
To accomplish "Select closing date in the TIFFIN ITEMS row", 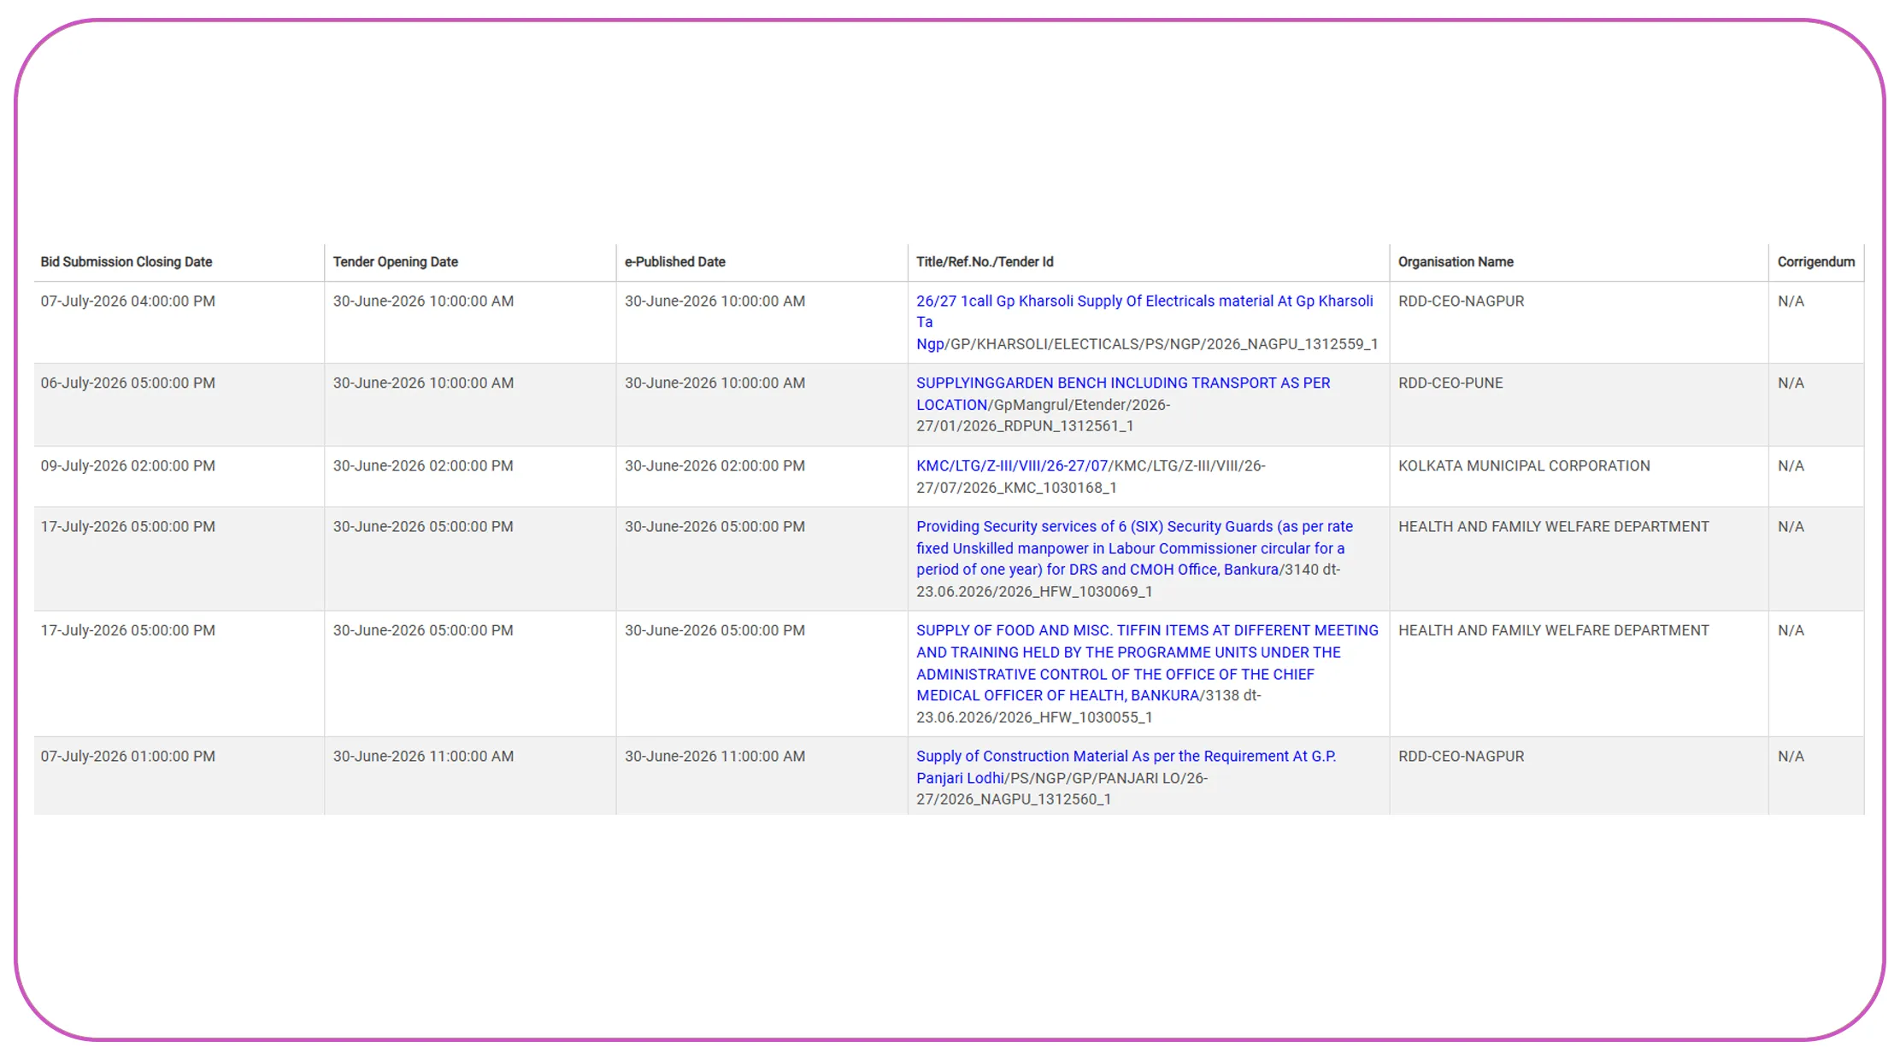I will [127, 630].
